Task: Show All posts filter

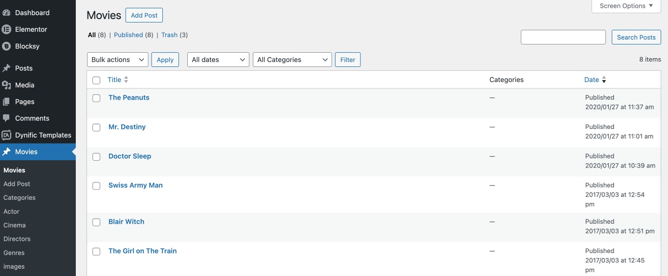Action: (x=92, y=35)
